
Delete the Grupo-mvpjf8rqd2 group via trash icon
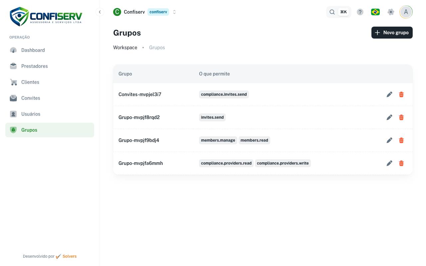click(401, 117)
